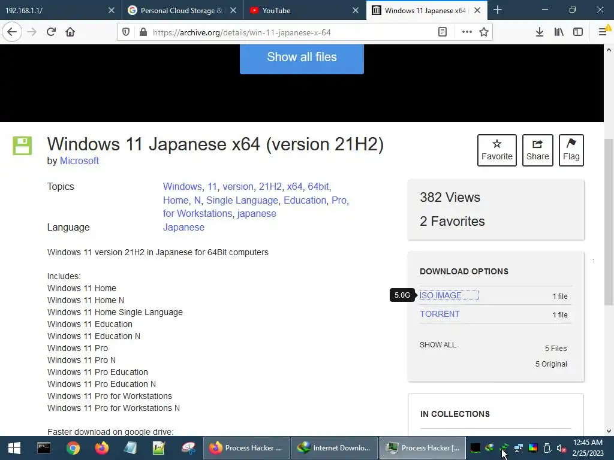
Task: Switch to Firefox Process Hacker taskbar window
Action: click(246, 448)
